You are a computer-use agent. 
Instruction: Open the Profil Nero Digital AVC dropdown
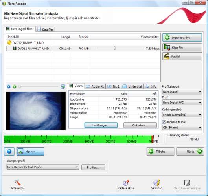pyautogui.click(x=182, y=103)
